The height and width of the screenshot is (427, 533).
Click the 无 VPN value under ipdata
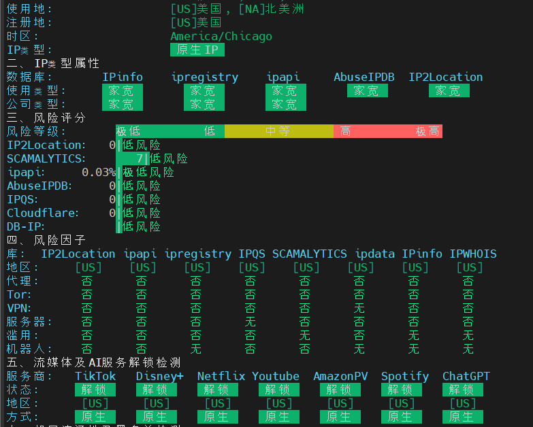[359, 308]
